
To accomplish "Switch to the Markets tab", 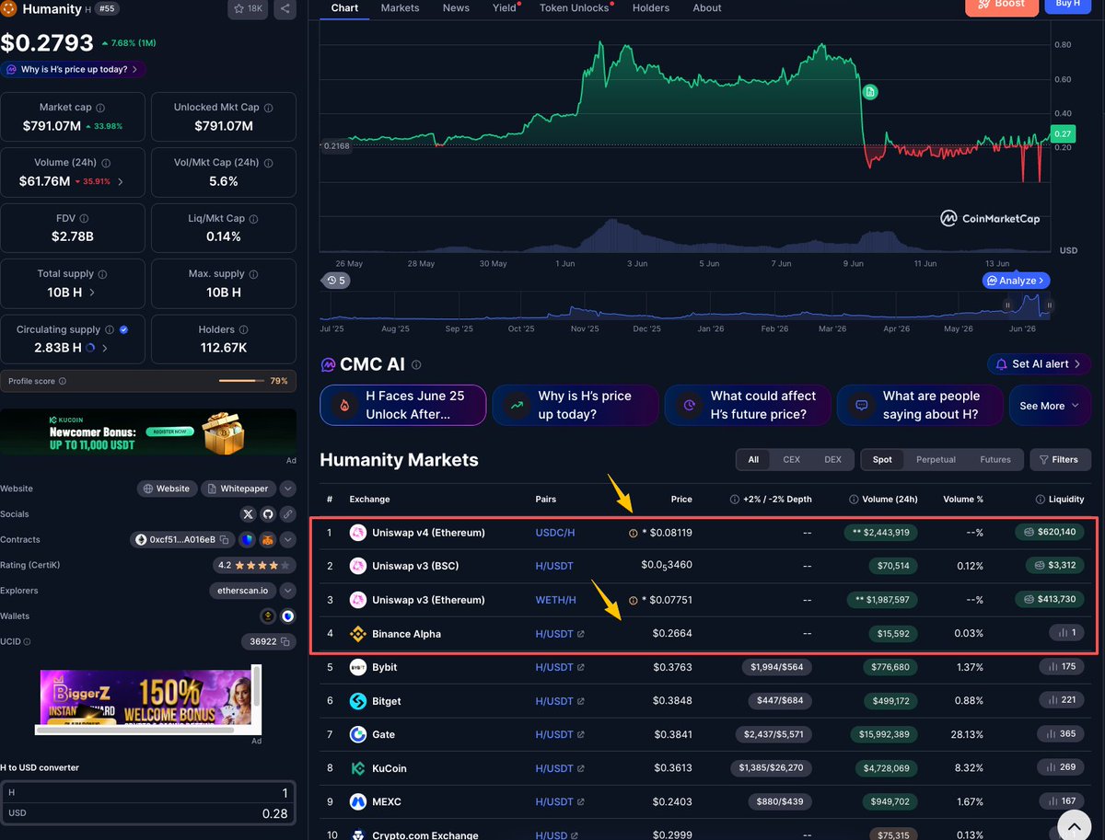I will 400,7.
